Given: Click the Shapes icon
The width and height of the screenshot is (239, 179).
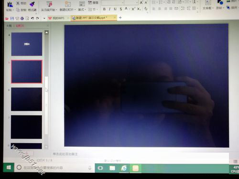Looking at the screenshot, I should point(220,2).
